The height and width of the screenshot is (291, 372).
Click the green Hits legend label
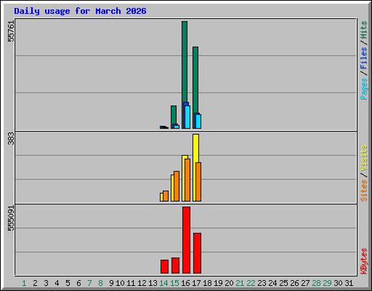coord(363,30)
